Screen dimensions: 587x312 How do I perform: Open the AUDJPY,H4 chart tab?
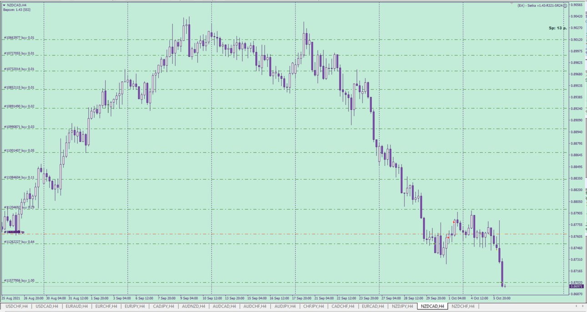[x=285, y=306]
